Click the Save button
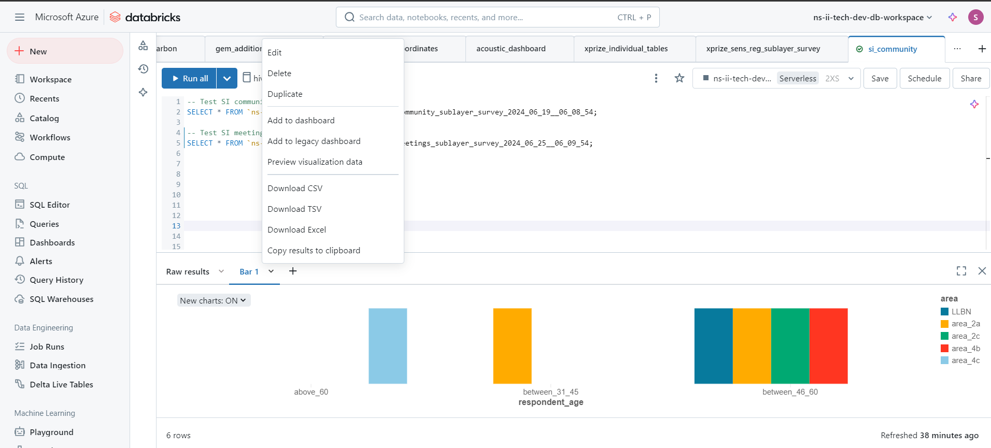This screenshot has width=991, height=448. (880, 78)
